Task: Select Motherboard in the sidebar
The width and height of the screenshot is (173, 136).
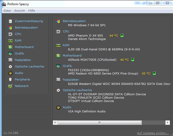Action: pyautogui.click(x=24, y=47)
